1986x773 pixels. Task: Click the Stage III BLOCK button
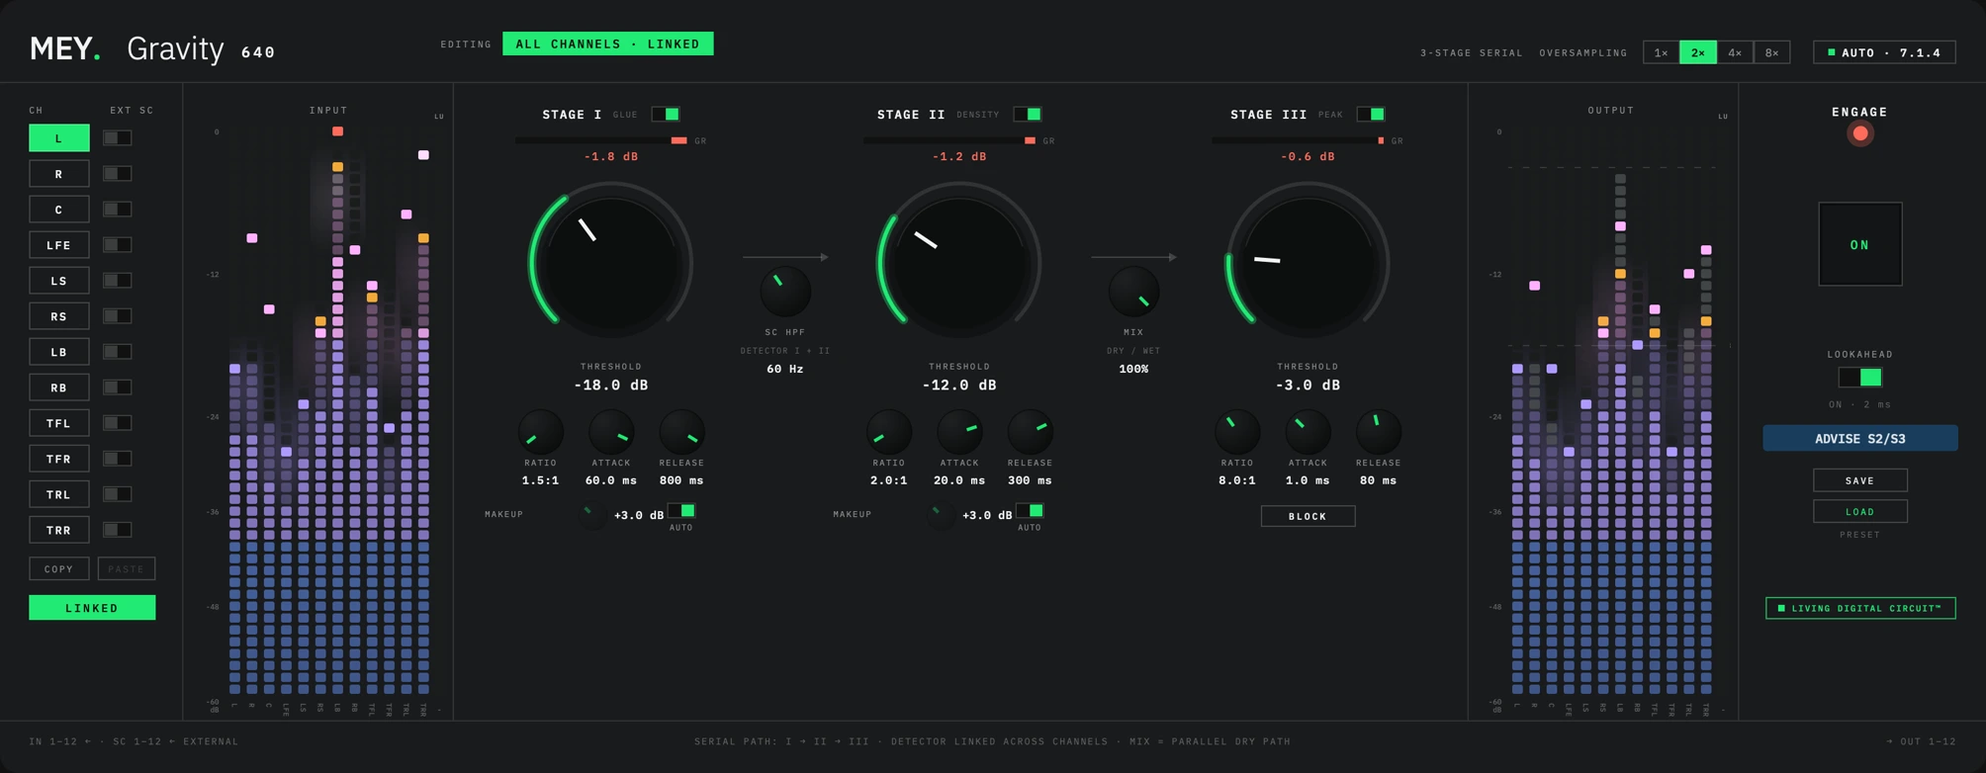coord(1308,516)
